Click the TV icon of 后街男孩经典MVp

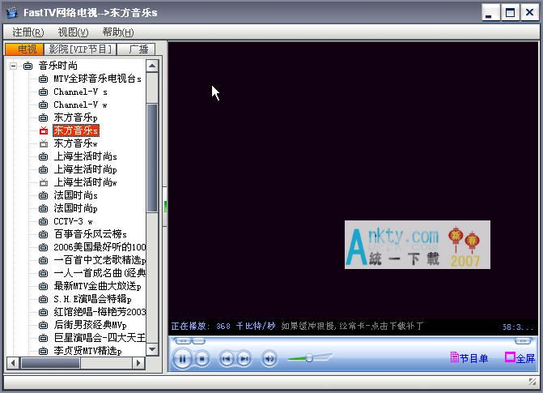pyautogui.click(x=43, y=325)
